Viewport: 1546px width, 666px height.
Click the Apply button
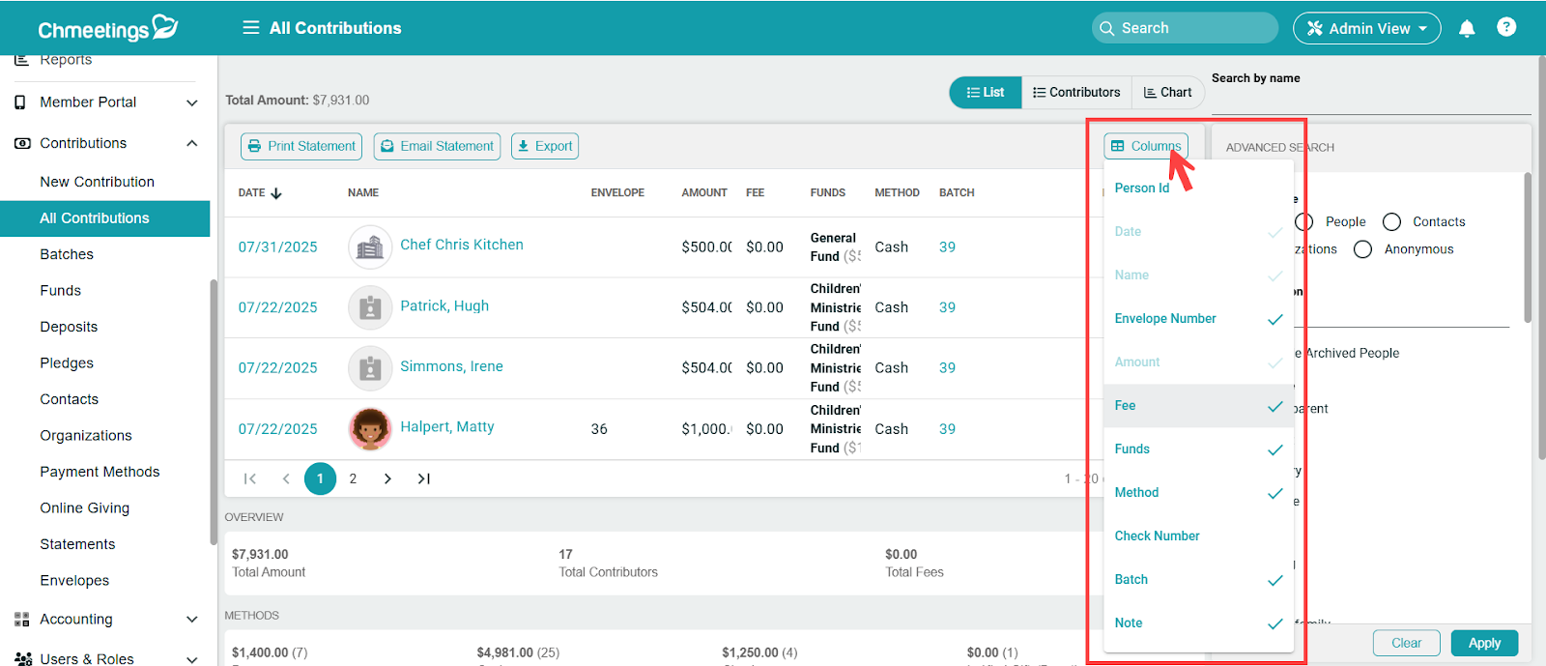click(x=1484, y=643)
